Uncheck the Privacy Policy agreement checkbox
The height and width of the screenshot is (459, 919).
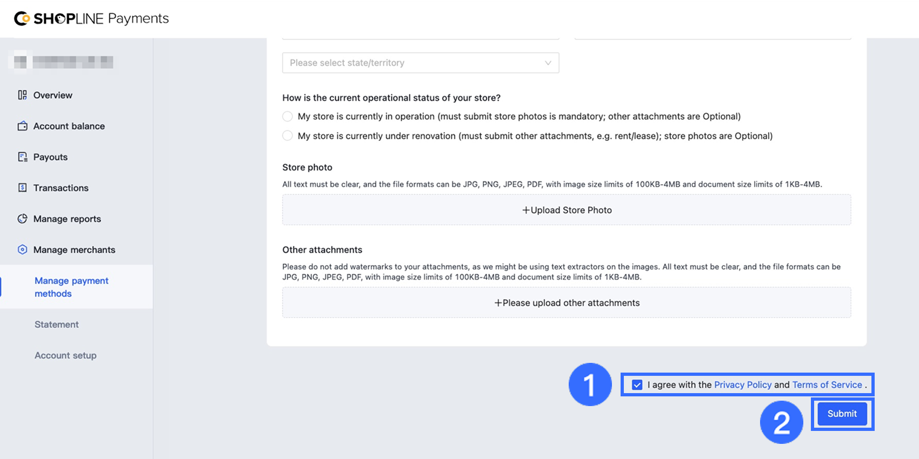click(637, 385)
